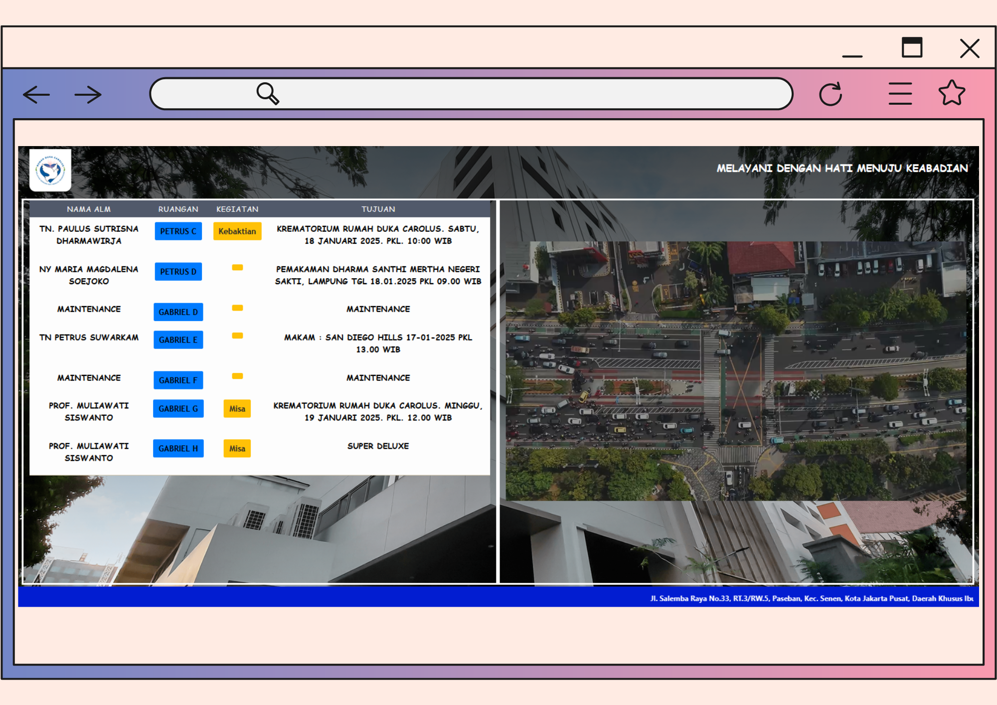The image size is (997, 705).
Task: Click the GABRIEL D room badge
Action: point(178,312)
